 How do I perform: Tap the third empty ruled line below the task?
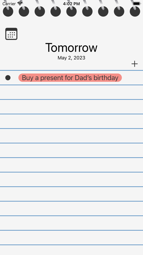pyautogui.click(x=71, y=121)
